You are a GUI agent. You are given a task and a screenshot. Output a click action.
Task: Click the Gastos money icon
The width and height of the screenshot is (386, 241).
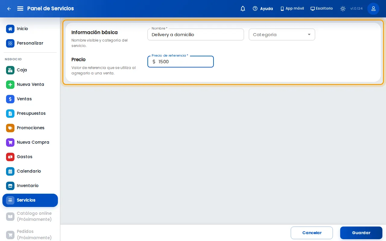click(10, 157)
